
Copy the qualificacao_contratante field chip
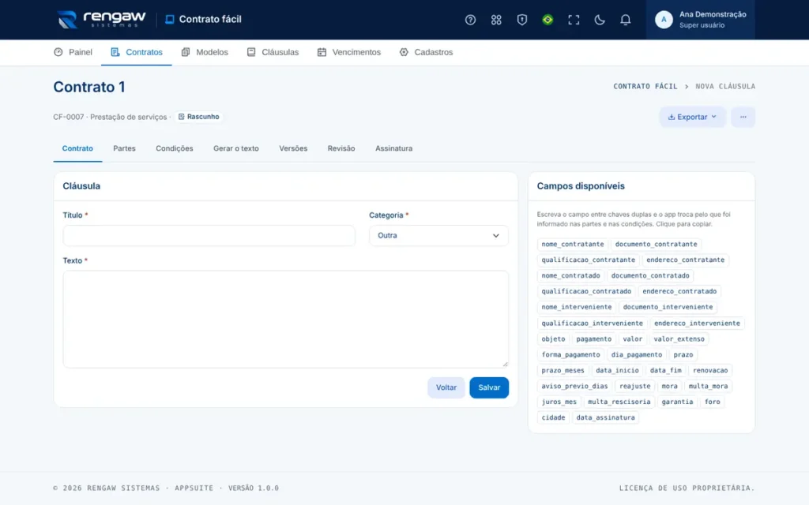[588, 260]
